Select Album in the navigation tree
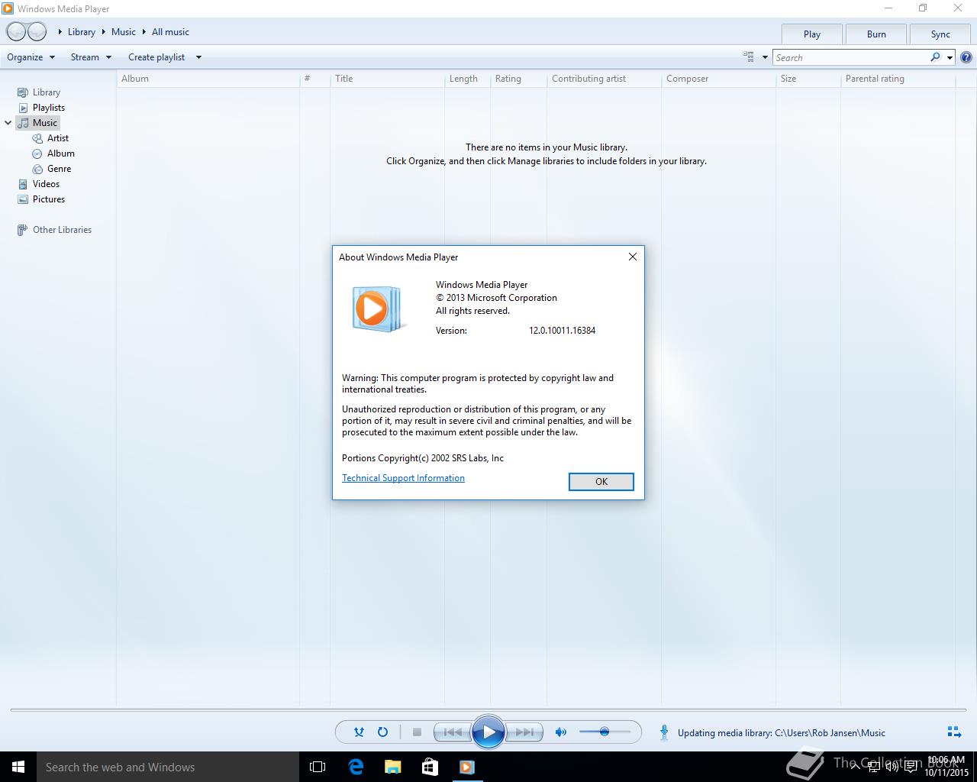Screen dimensions: 977x782 click(x=61, y=153)
